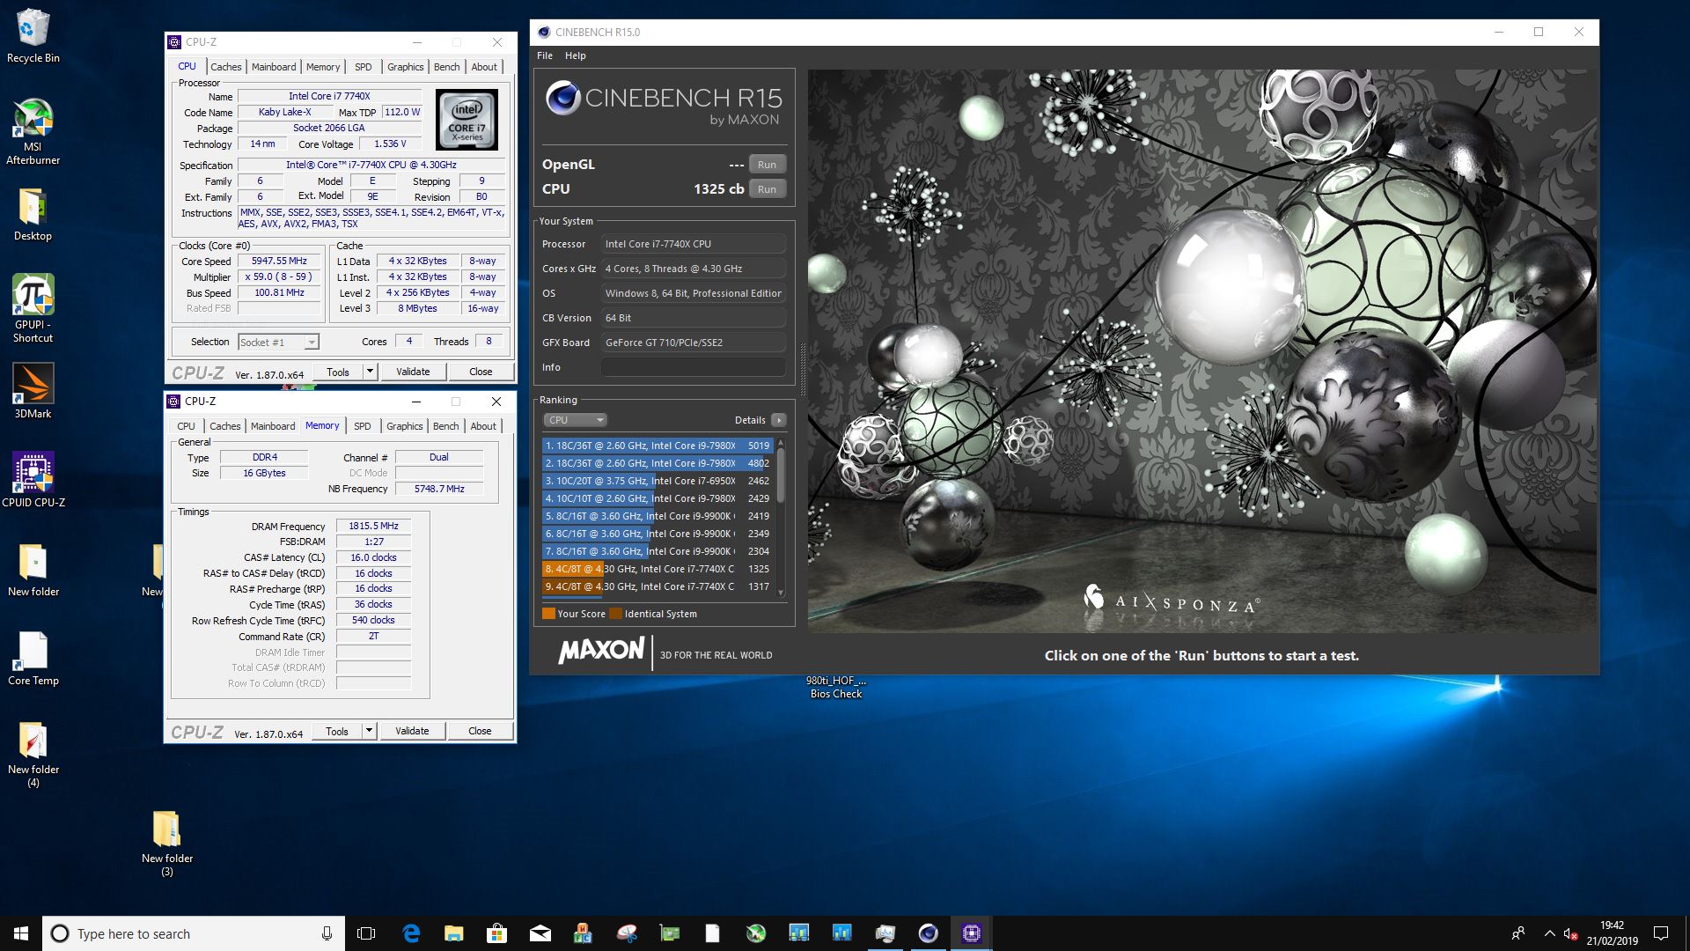Select the New folder (4) desktop icon
Screen dimensions: 1690x951
click(33, 754)
